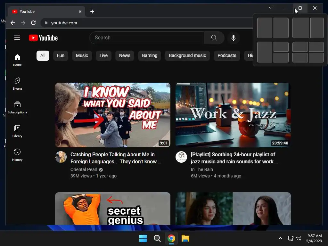The image size is (328, 246).
Task: Click the volume speaker tray icon
Action: point(299,238)
